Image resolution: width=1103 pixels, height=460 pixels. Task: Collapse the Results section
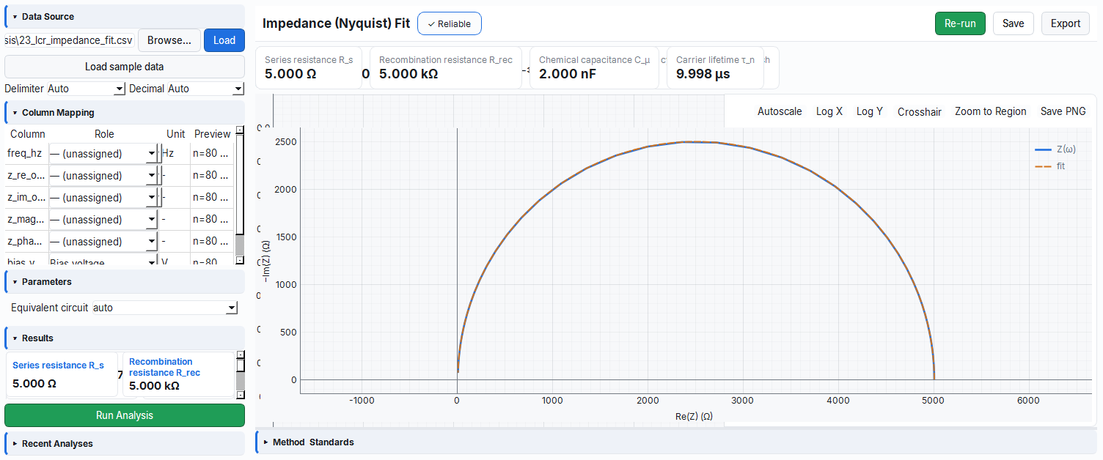(125, 338)
